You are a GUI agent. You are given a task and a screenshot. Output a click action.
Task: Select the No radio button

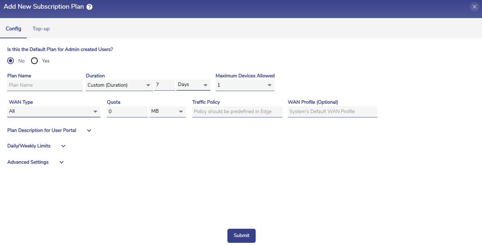(x=11, y=61)
